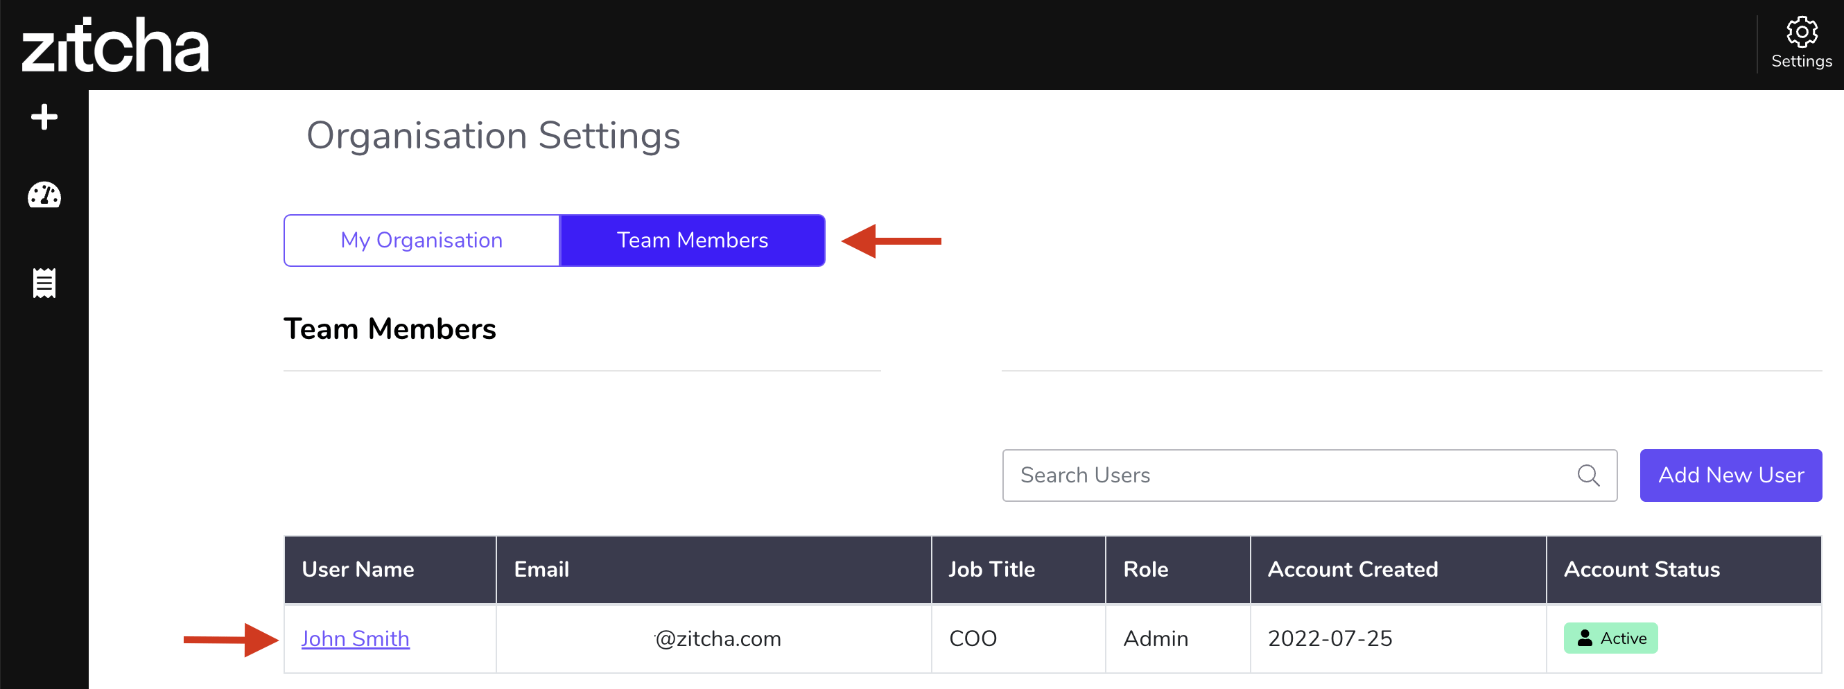Click the zitcha logo

[x=115, y=45]
